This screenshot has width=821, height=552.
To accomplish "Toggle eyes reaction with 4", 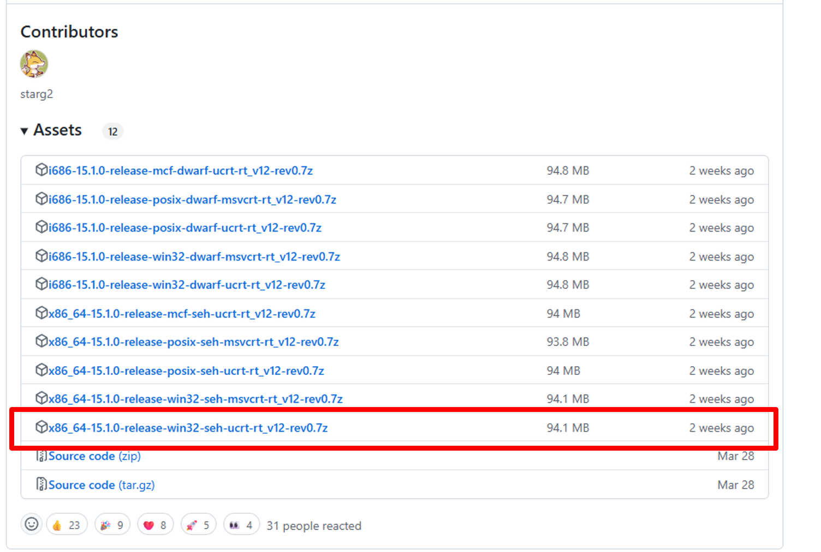I will point(241,525).
